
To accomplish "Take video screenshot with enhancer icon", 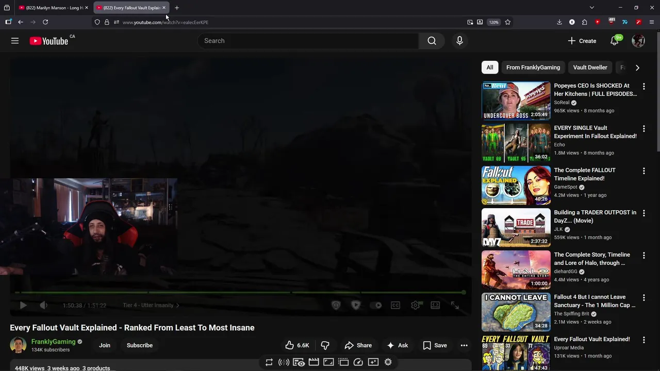I will pos(373,362).
